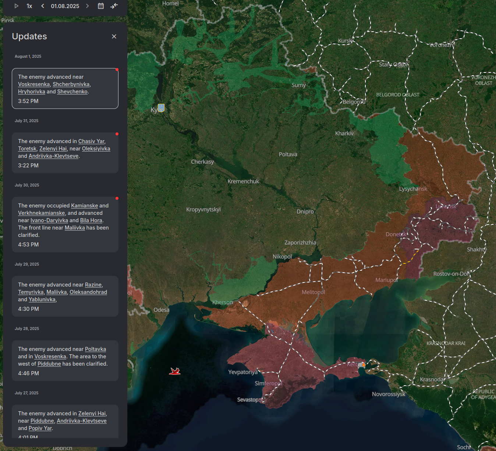Open Voskresenka link in August 1 update
Screen dimensions: 496x451
click(x=34, y=84)
